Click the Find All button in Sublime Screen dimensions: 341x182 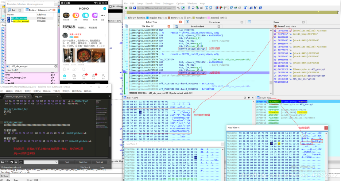coord(100,162)
